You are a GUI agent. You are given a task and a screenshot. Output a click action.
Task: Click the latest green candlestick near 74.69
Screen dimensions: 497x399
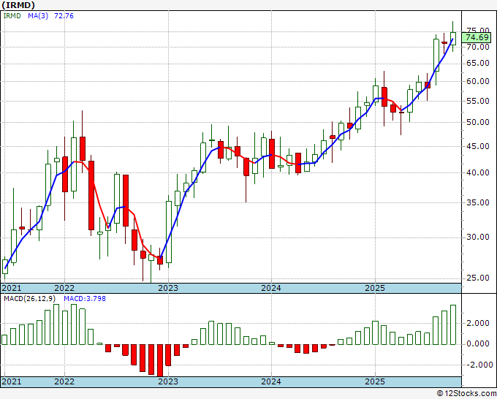[453, 38]
